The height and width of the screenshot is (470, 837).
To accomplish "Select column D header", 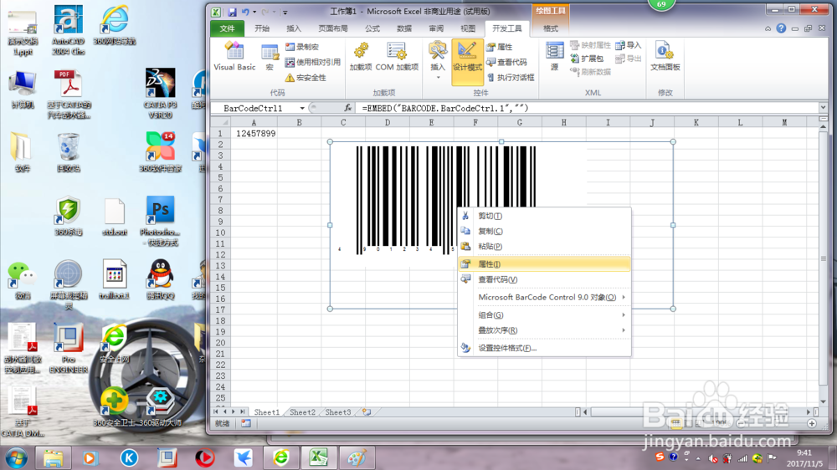I will pos(387,122).
